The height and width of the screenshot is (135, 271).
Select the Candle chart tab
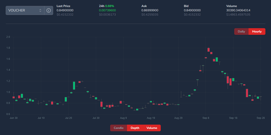[x=119, y=128]
